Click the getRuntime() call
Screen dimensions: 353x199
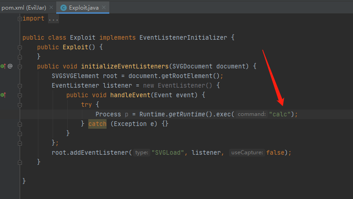click(191, 114)
